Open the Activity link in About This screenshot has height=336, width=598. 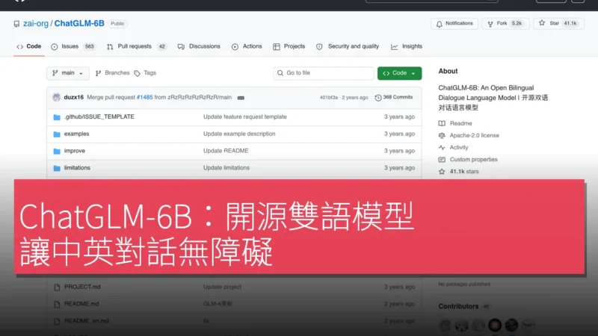459,147
